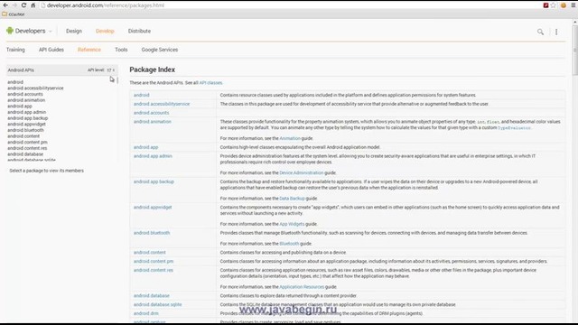
Task: Click the address bar URL
Action: tap(106, 5)
